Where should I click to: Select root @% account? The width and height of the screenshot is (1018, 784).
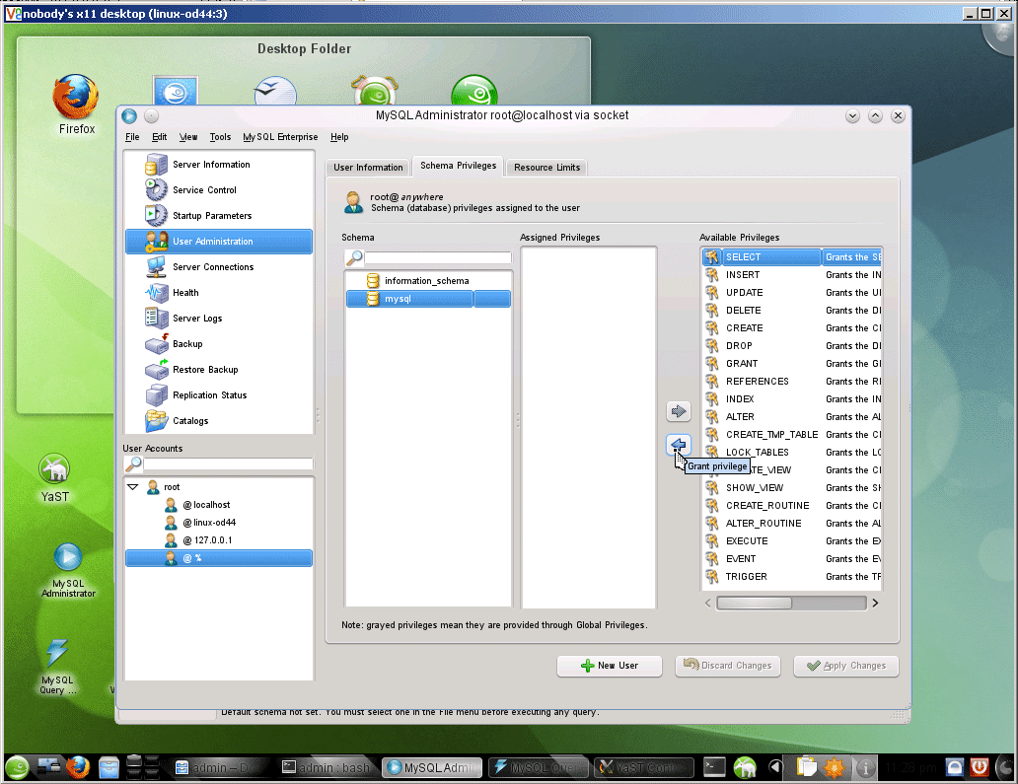(x=219, y=558)
